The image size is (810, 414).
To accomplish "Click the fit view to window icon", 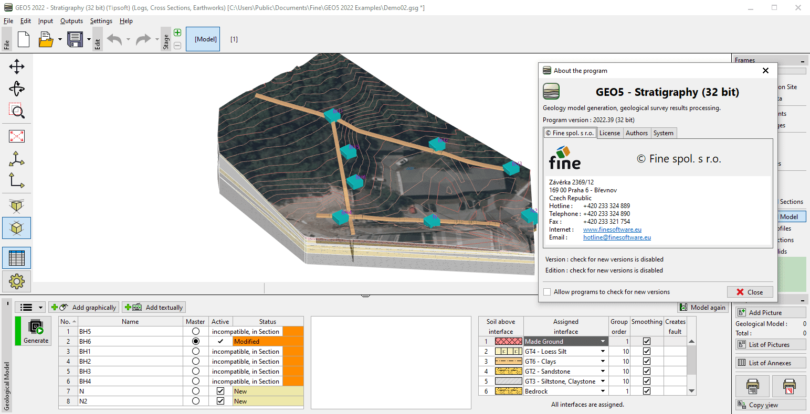I will [17, 136].
